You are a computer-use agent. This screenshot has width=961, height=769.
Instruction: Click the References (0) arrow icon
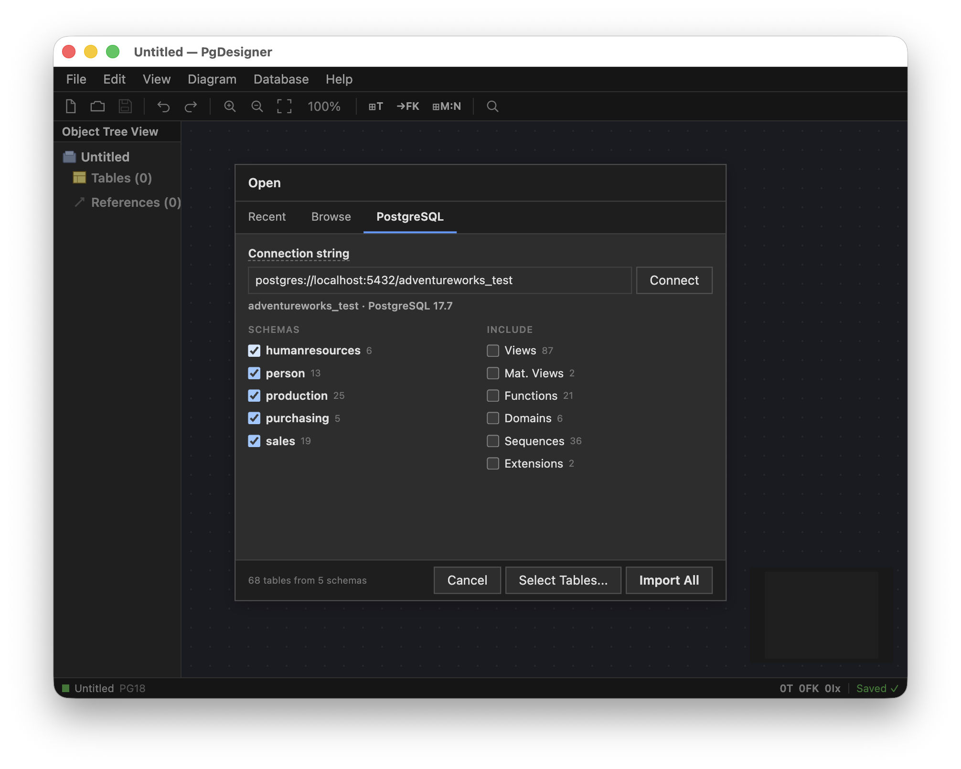tap(79, 202)
